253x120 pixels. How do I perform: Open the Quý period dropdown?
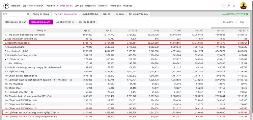tap(244, 22)
